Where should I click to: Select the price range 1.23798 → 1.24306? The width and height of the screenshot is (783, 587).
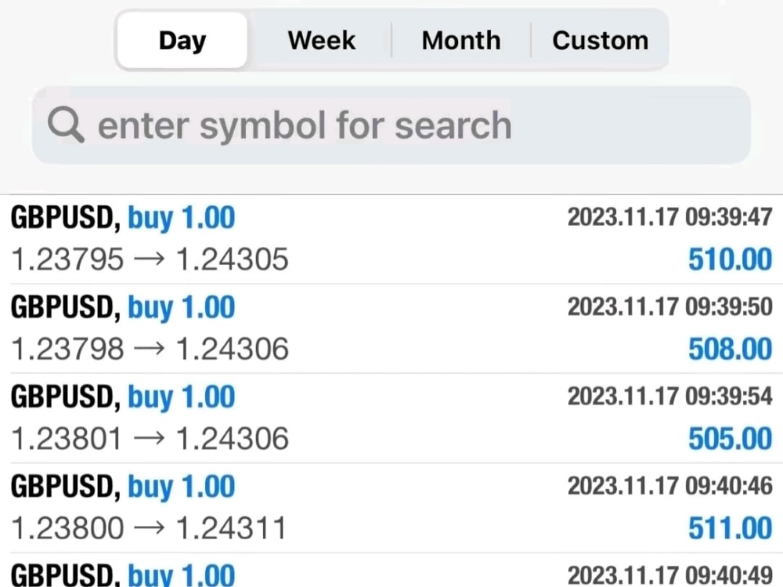click(x=150, y=349)
